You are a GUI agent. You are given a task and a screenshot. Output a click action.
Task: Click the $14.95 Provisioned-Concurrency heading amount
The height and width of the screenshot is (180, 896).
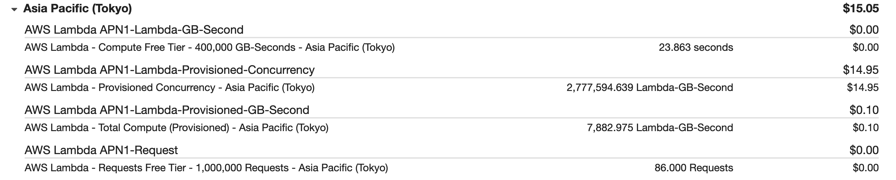pyautogui.click(x=861, y=70)
